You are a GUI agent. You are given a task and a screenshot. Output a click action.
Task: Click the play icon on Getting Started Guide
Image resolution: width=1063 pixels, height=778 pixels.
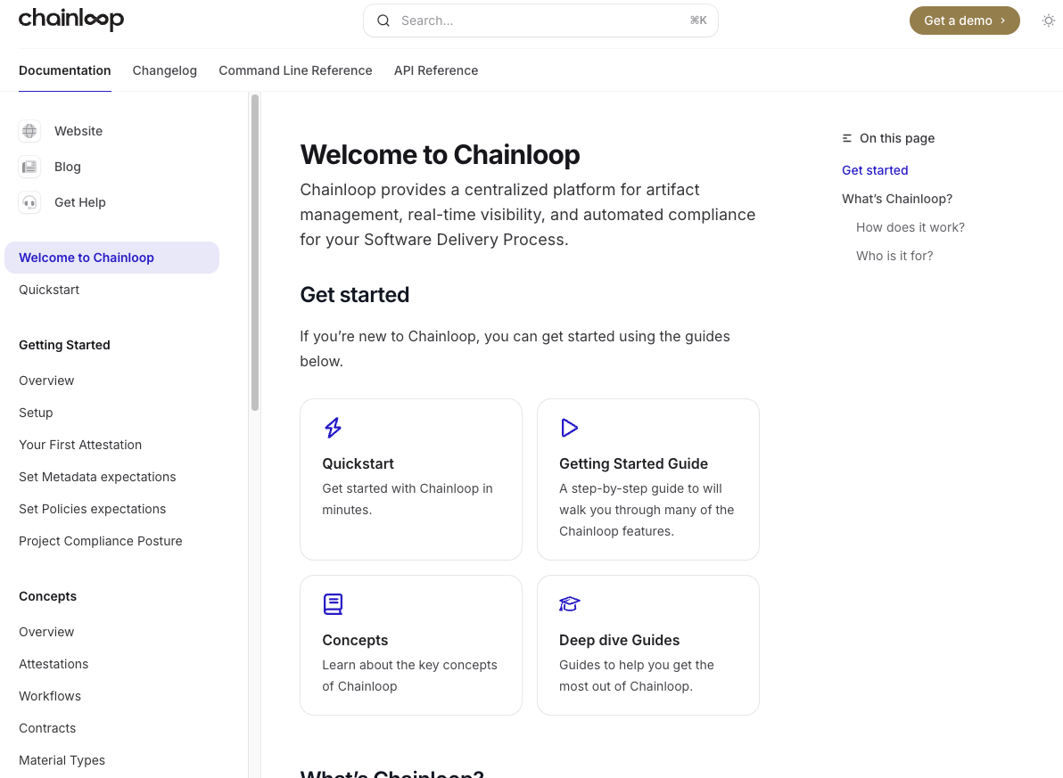click(569, 428)
